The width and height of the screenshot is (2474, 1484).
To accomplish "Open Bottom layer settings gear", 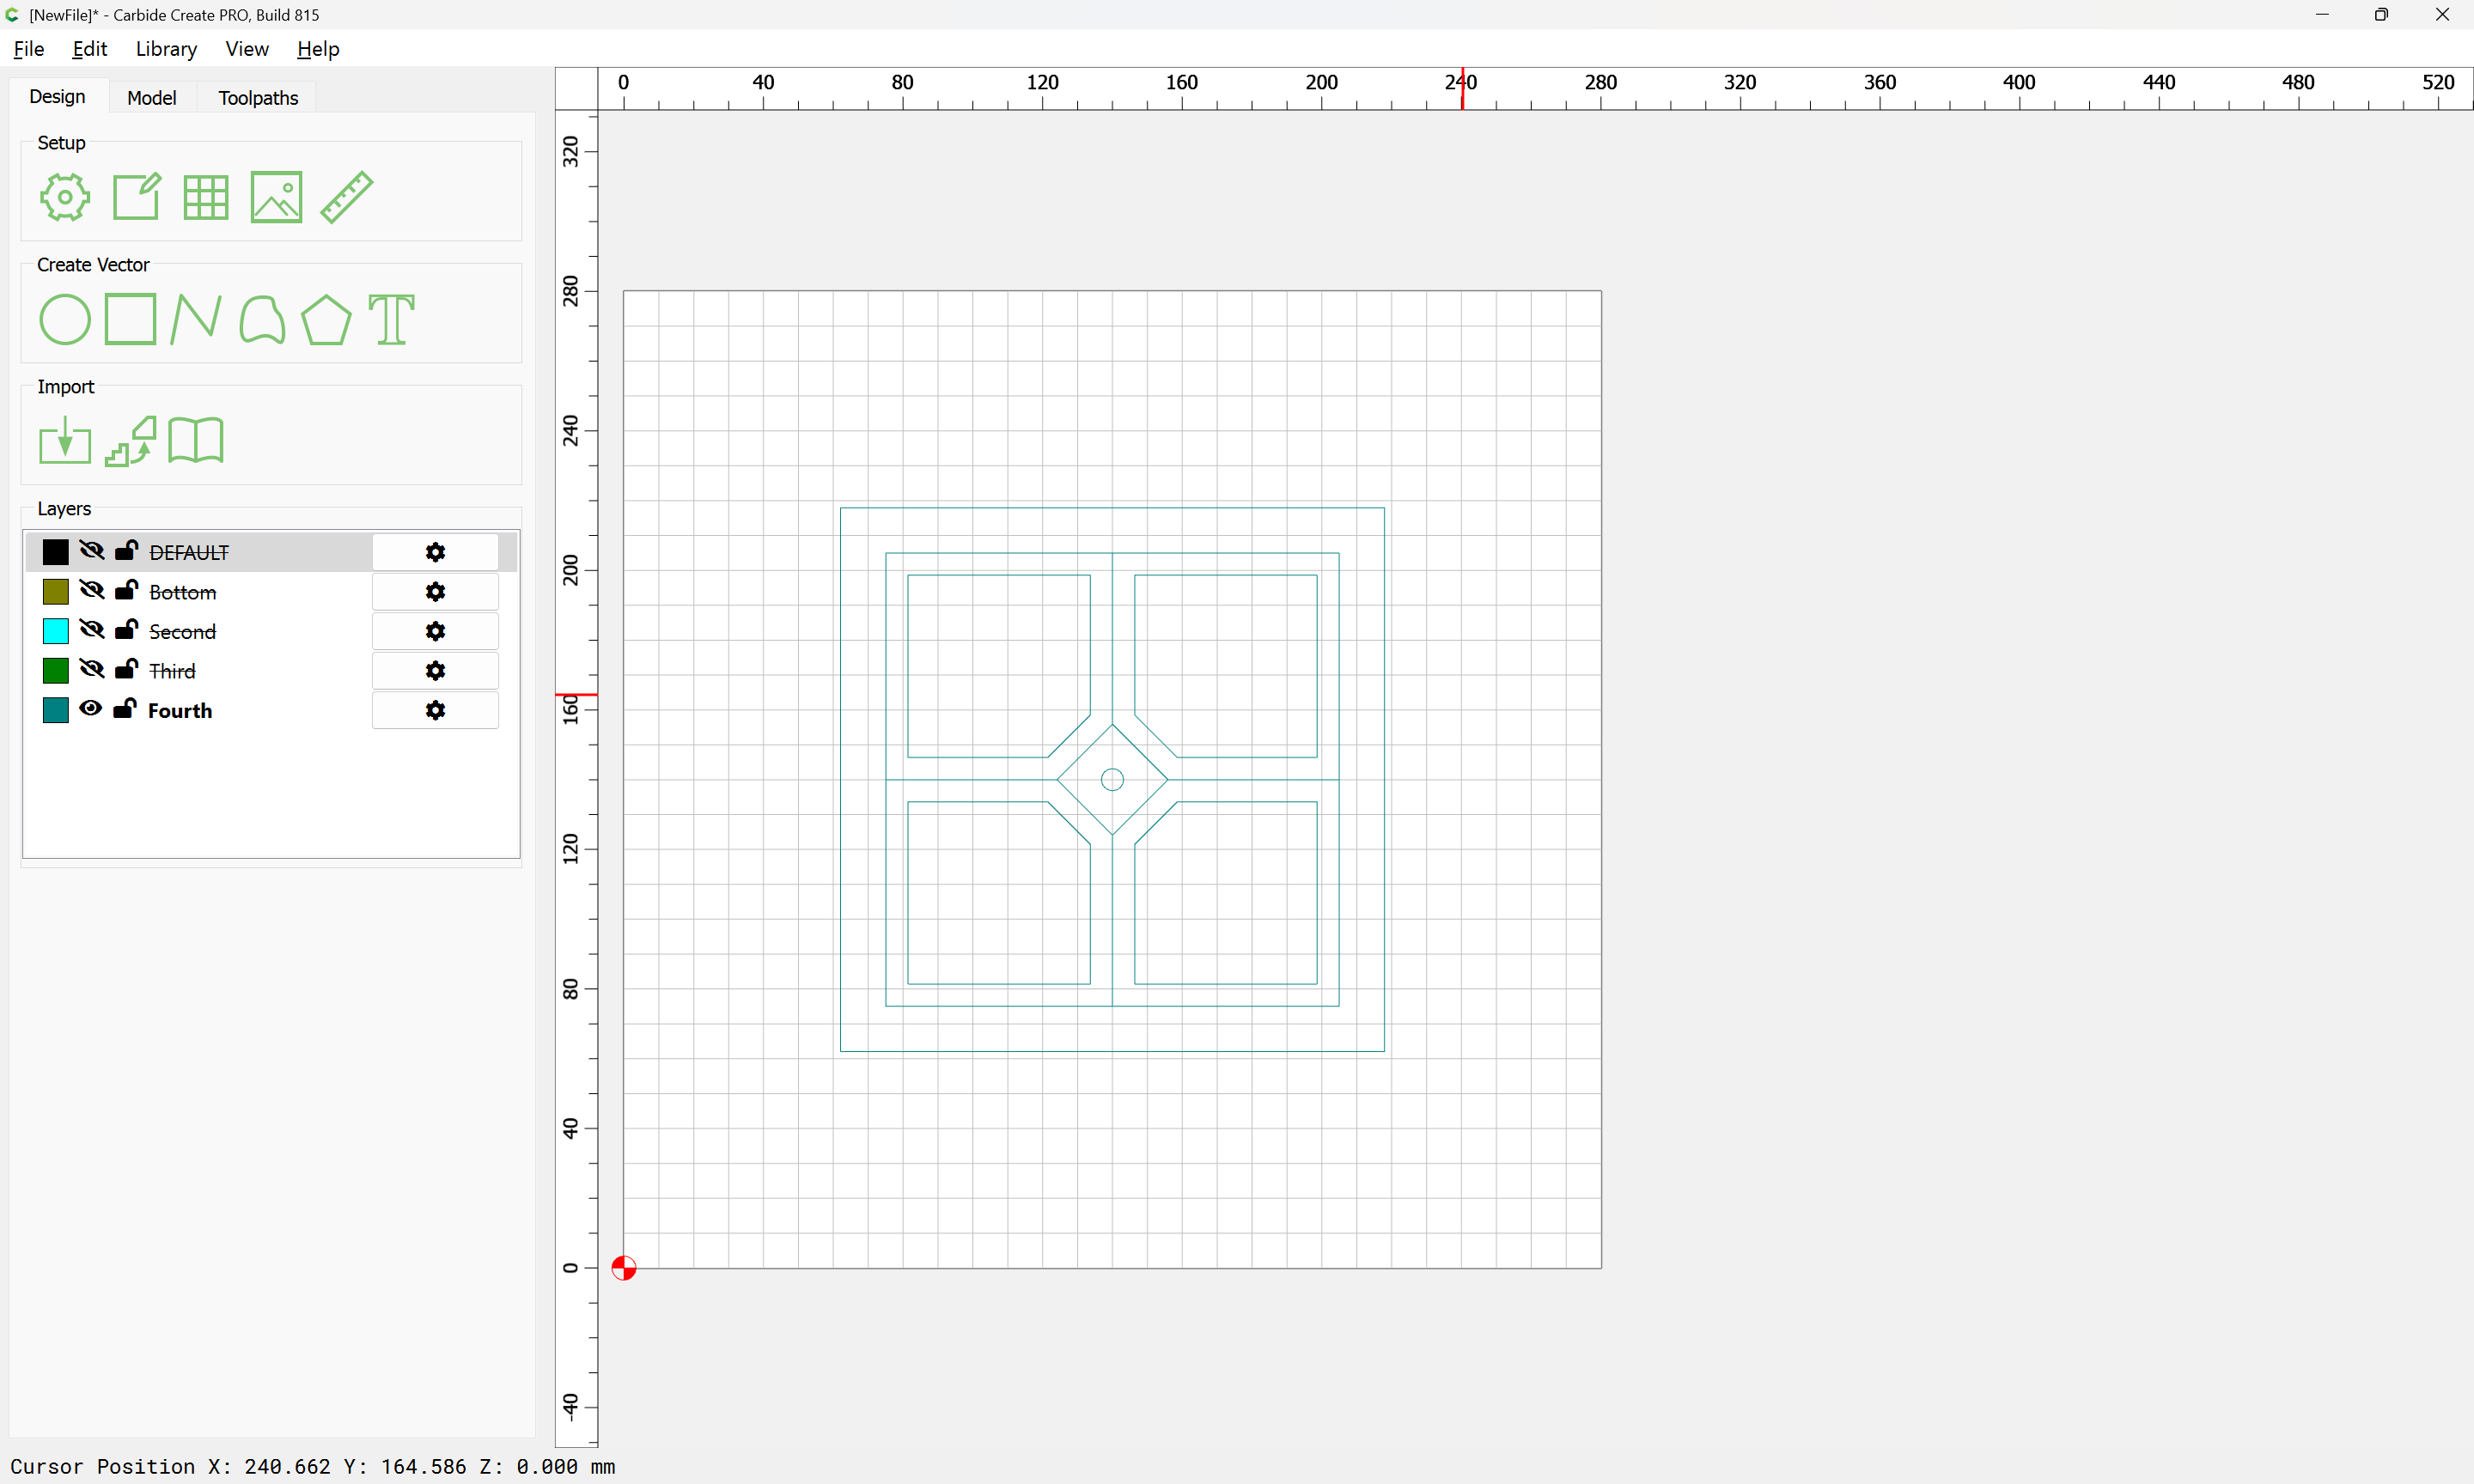I will 435,592.
